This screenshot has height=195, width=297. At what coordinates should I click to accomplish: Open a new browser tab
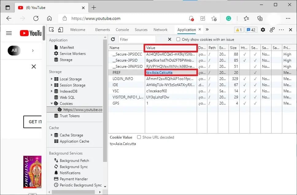point(94,8)
